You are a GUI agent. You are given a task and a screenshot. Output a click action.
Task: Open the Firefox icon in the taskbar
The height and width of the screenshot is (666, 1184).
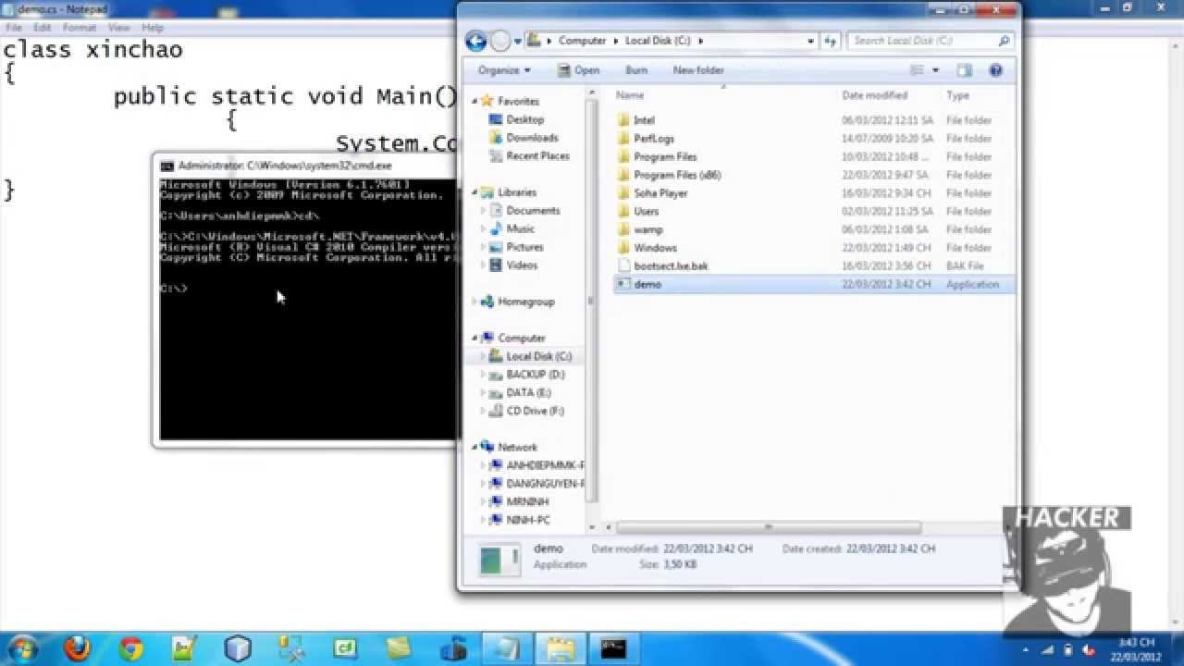tap(78, 648)
